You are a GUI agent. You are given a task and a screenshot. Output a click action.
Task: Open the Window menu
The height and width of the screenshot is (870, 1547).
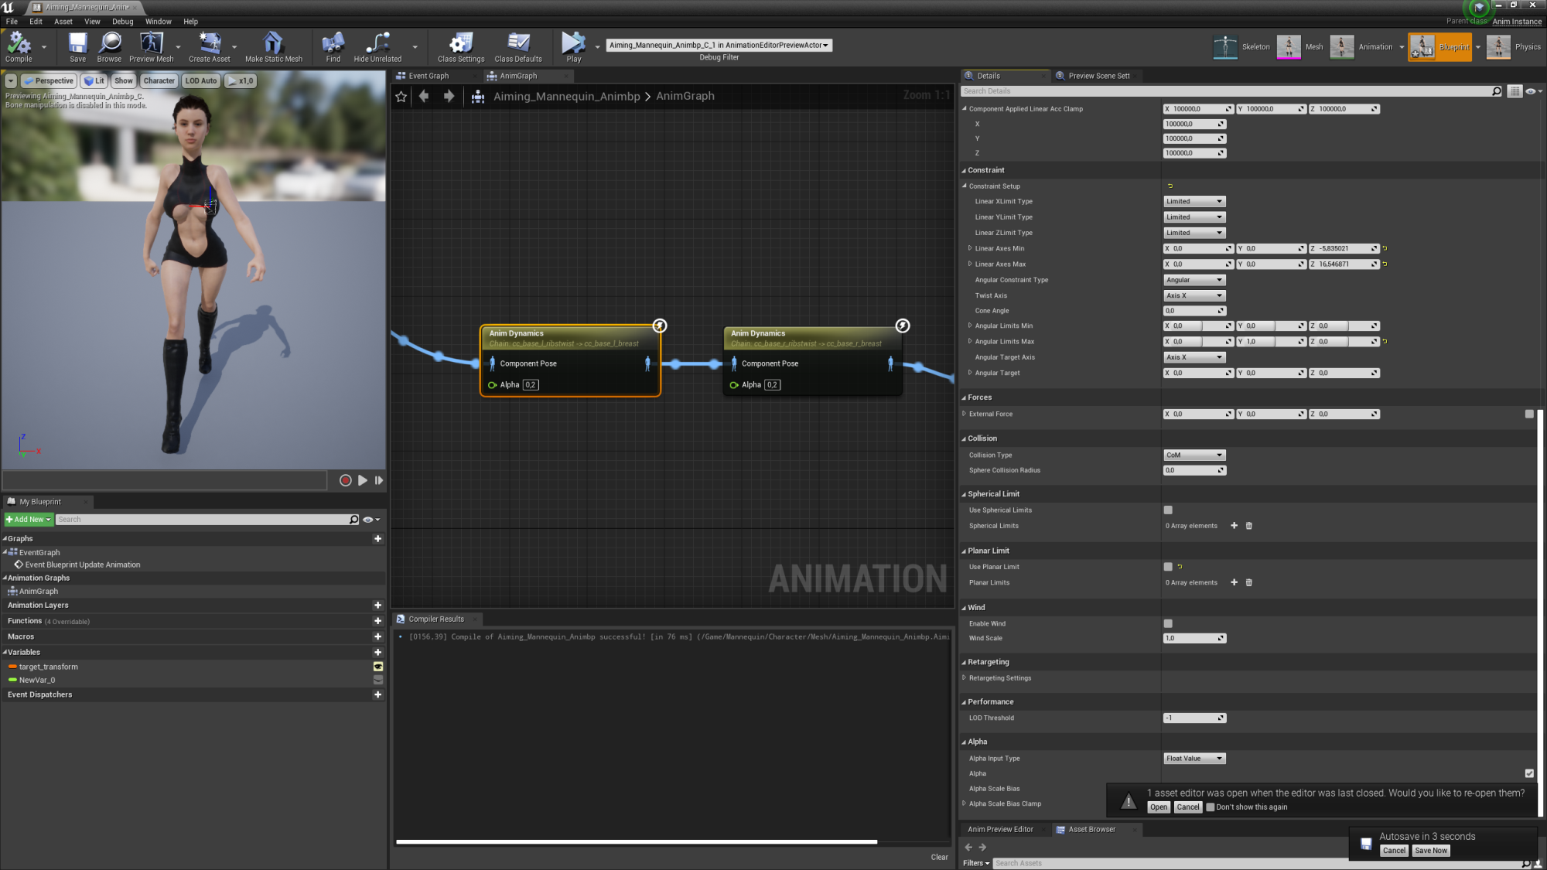coord(159,22)
